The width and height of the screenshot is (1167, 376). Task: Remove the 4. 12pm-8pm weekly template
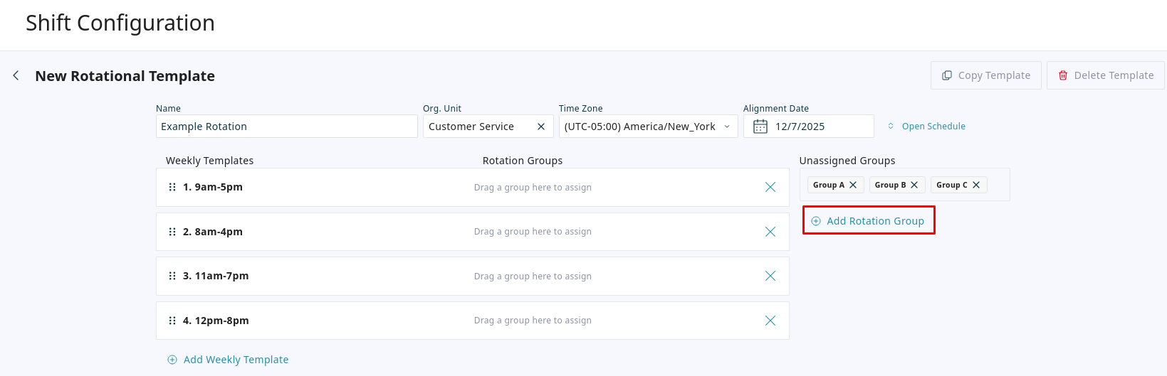tap(770, 321)
